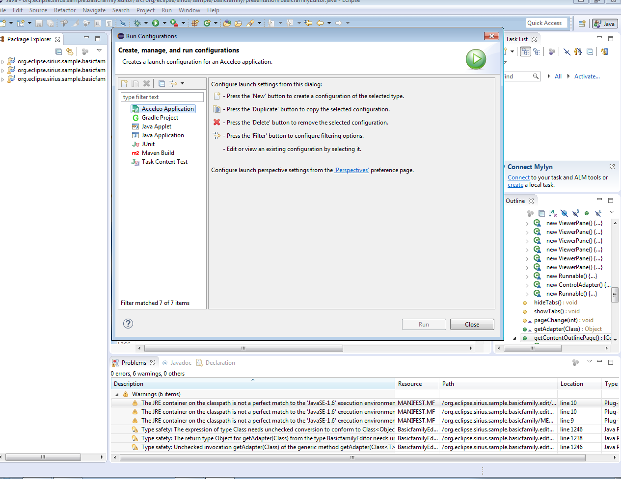Switch to the Declaration tab
This screenshot has width=621, height=479.
(216, 363)
